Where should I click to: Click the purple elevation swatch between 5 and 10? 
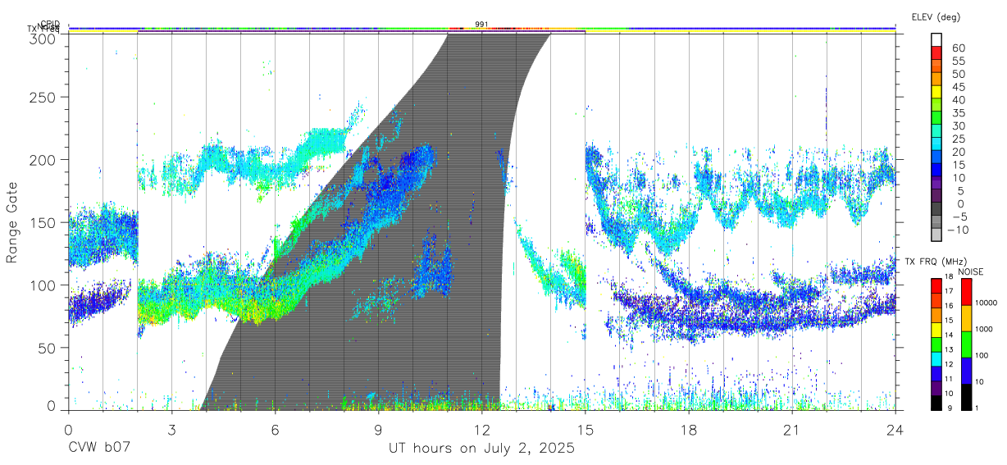[x=936, y=183]
